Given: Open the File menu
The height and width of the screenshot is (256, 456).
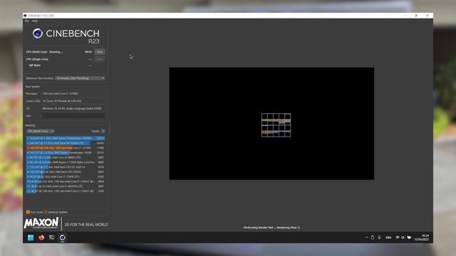Looking at the screenshot, I should [26, 21].
